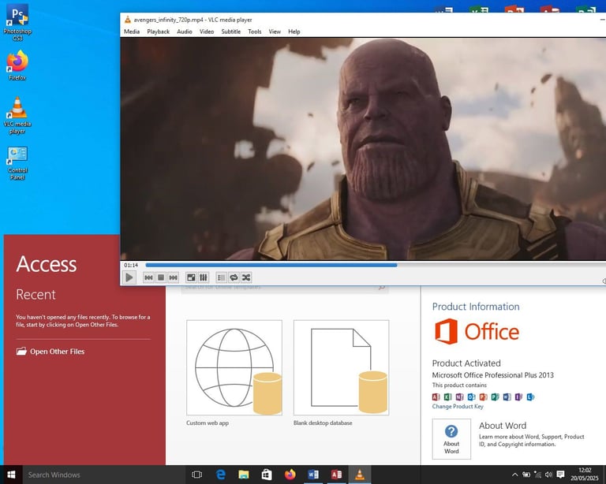Screen dimensions: 606x484
Task: Click the VLC cone icon in title bar
Action: 128,20
